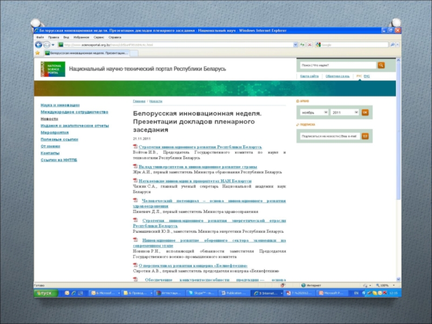
Task: Click the orange OK archive button
Action: [x=365, y=112]
